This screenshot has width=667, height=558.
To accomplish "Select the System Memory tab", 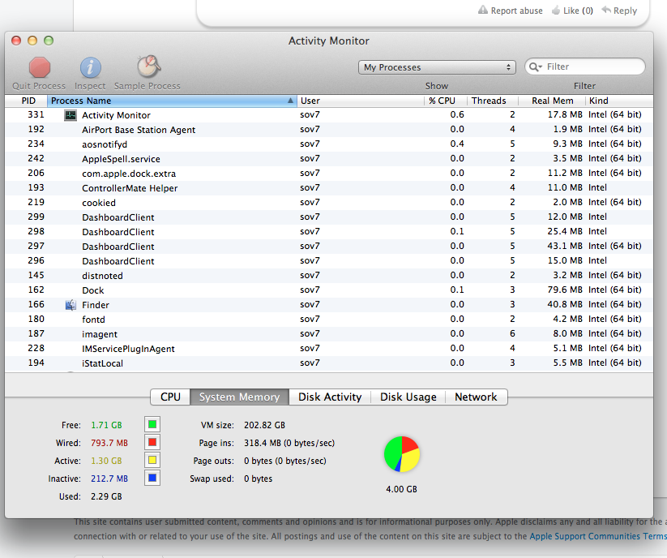I will click(240, 397).
